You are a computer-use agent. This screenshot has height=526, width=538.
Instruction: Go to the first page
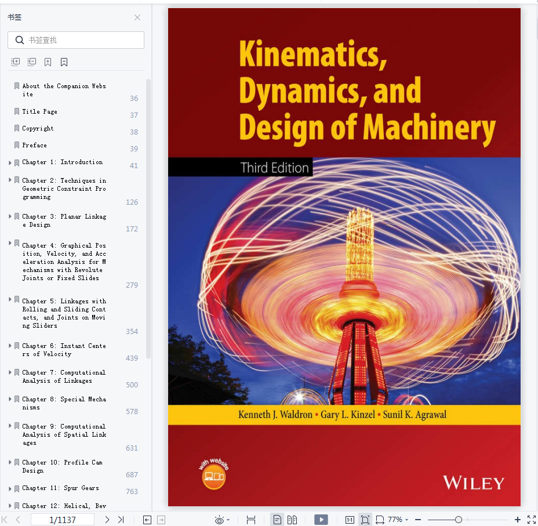tap(5, 520)
